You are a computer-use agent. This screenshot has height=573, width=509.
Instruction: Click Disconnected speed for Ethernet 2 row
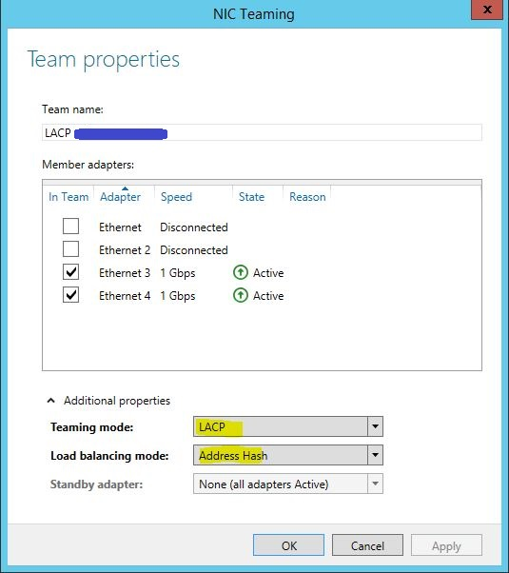(x=194, y=250)
